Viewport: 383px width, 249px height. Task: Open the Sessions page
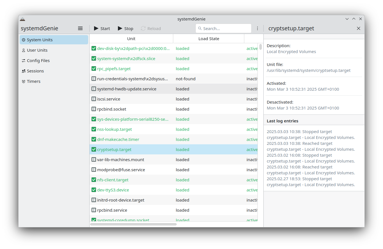[x=54, y=71]
